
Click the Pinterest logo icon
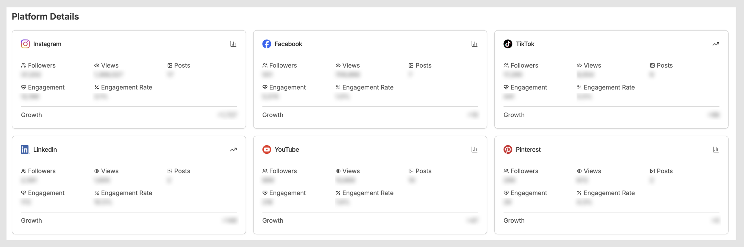tap(508, 150)
